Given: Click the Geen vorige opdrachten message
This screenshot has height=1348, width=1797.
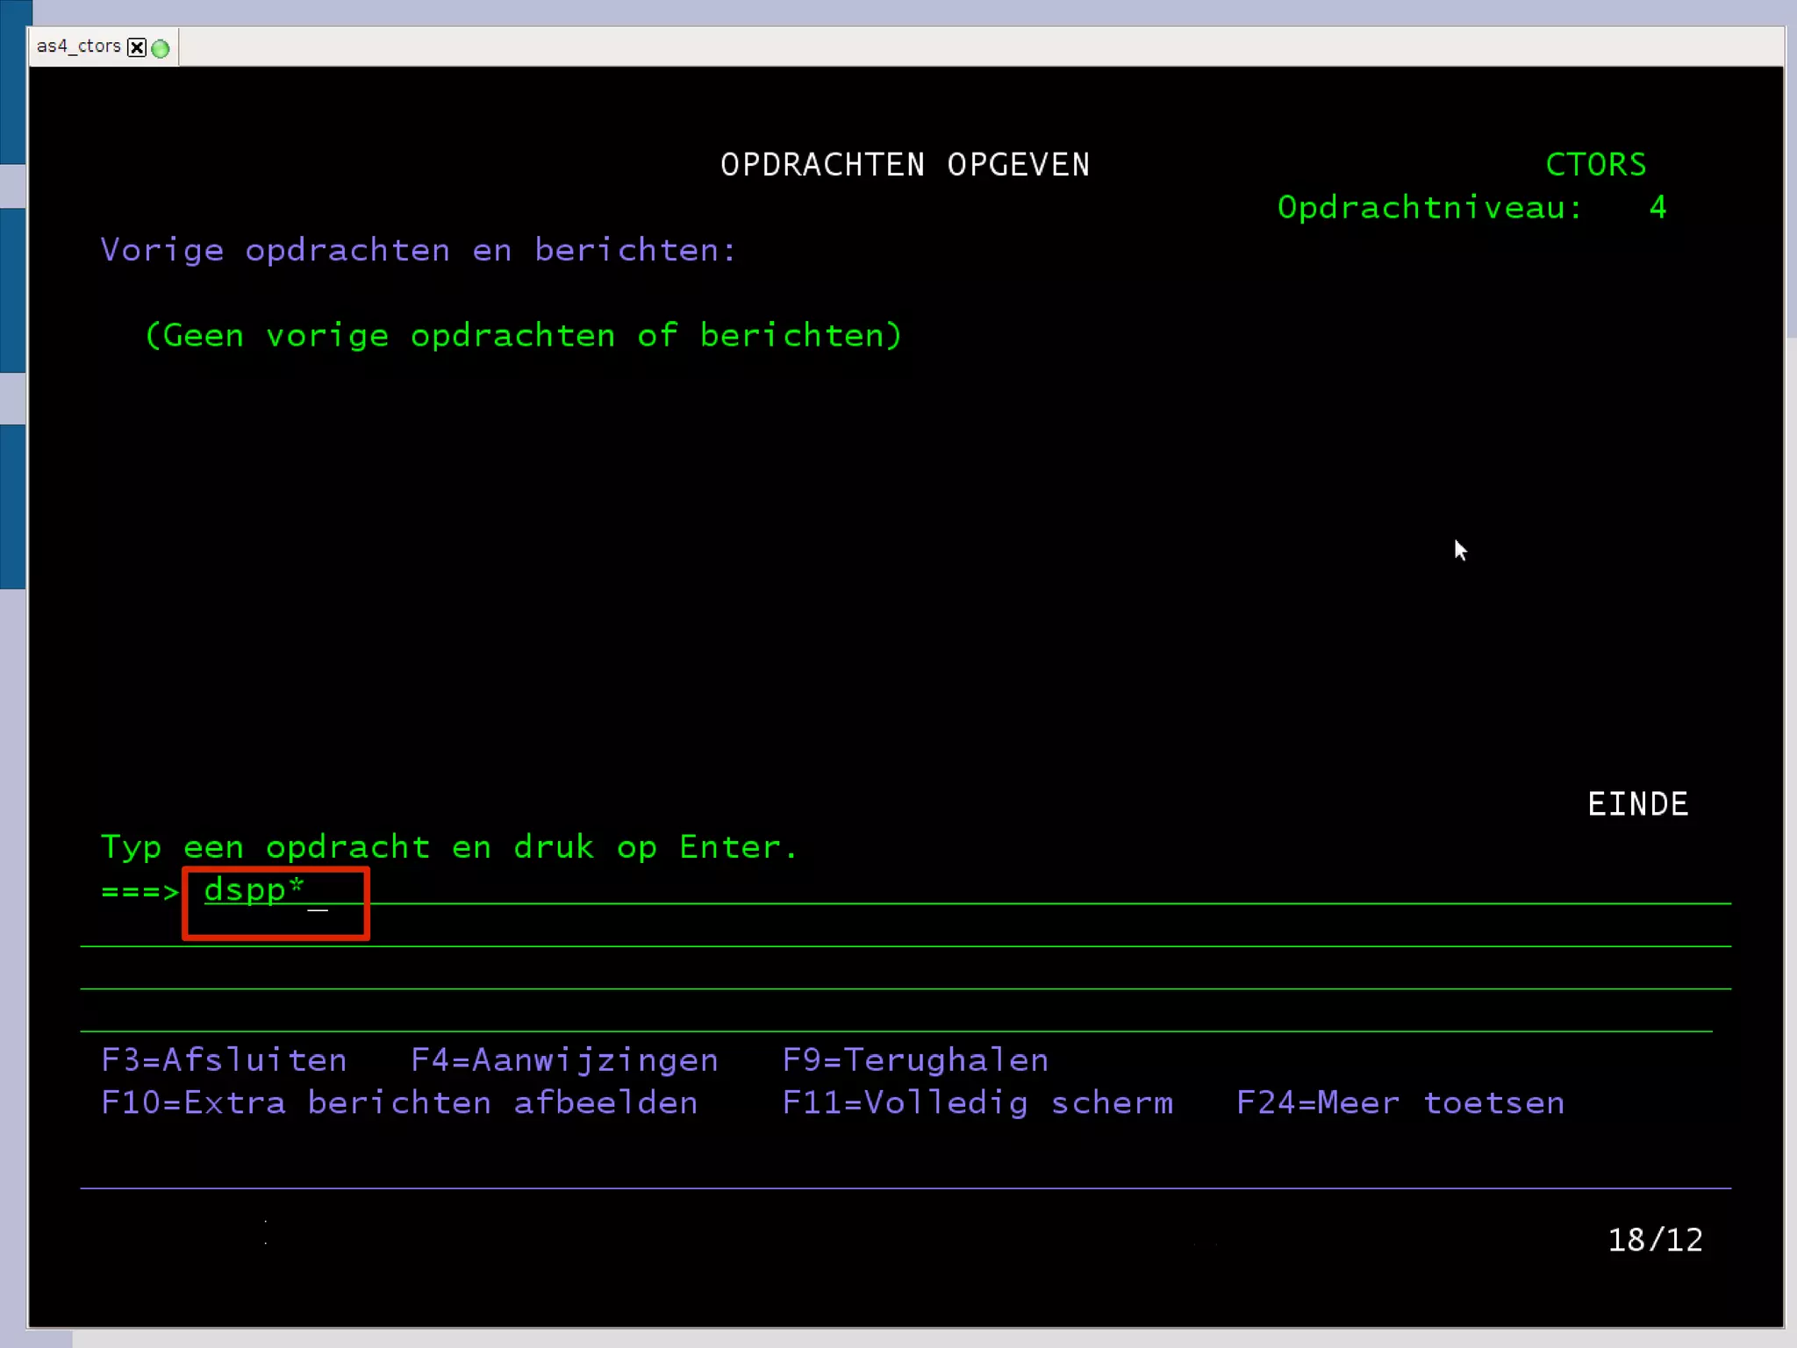Looking at the screenshot, I should pyautogui.click(x=523, y=336).
